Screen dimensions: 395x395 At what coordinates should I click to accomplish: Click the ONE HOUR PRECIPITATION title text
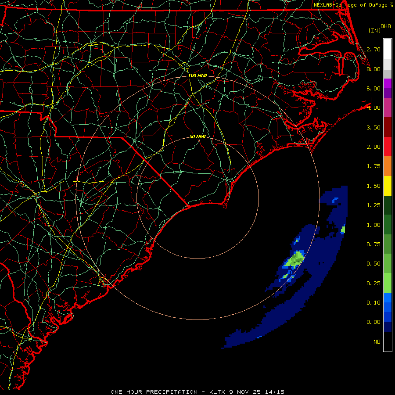154,392
